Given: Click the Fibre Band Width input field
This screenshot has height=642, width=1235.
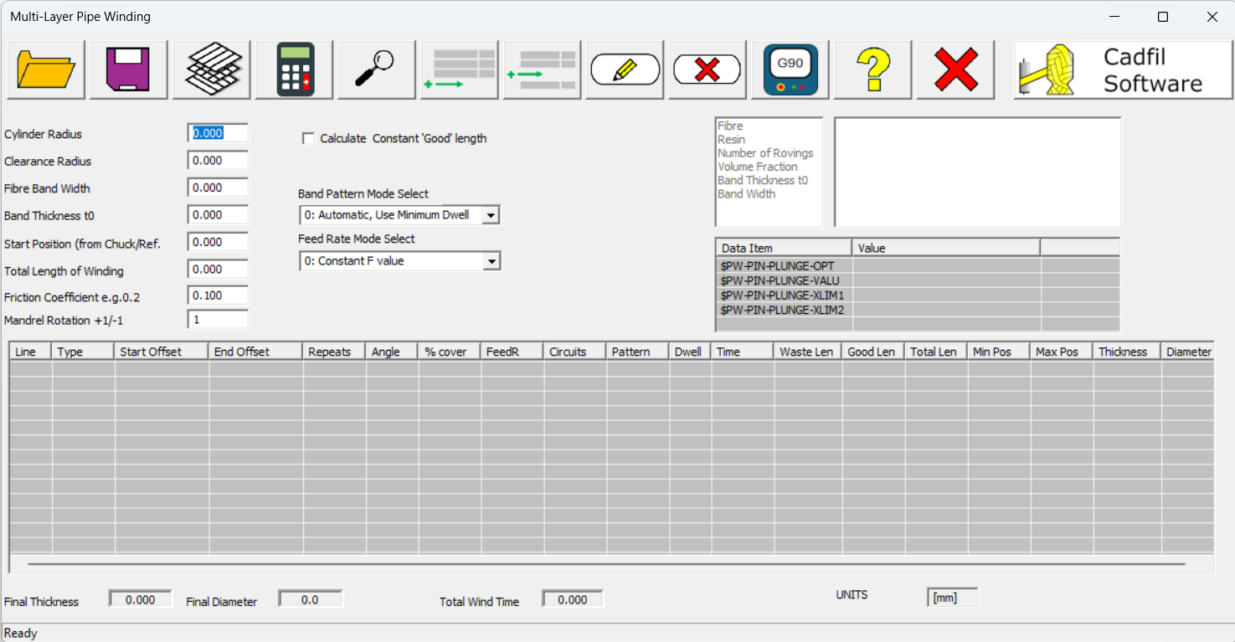Looking at the screenshot, I should click(219, 187).
